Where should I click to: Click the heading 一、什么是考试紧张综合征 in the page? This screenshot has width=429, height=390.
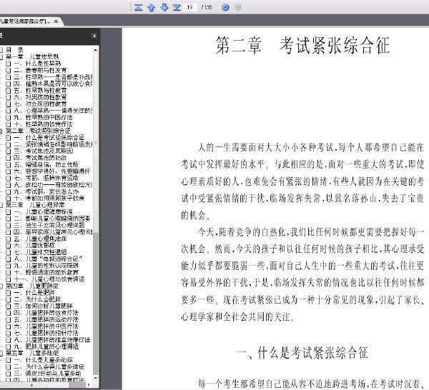tap(302, 353)
